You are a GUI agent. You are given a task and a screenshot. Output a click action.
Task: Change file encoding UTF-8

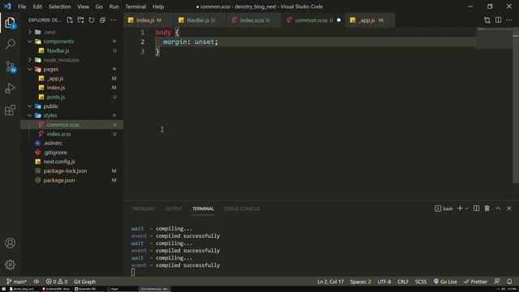[x=384, y=281]
